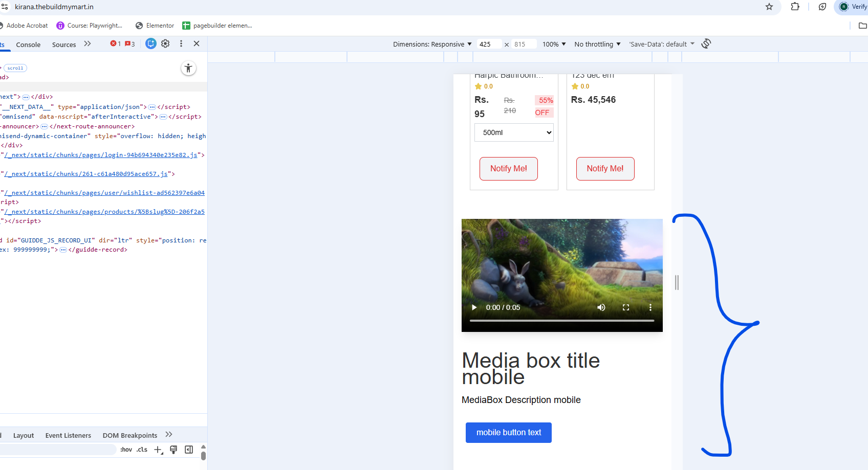Image resolution: width=868 pixels, height=470 pixels.
Task: Open the video more options menu
Action: (650, 307)
